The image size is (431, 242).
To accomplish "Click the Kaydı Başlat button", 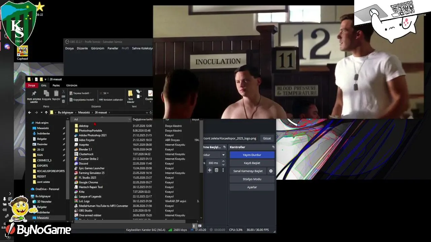I will point(252,163).
